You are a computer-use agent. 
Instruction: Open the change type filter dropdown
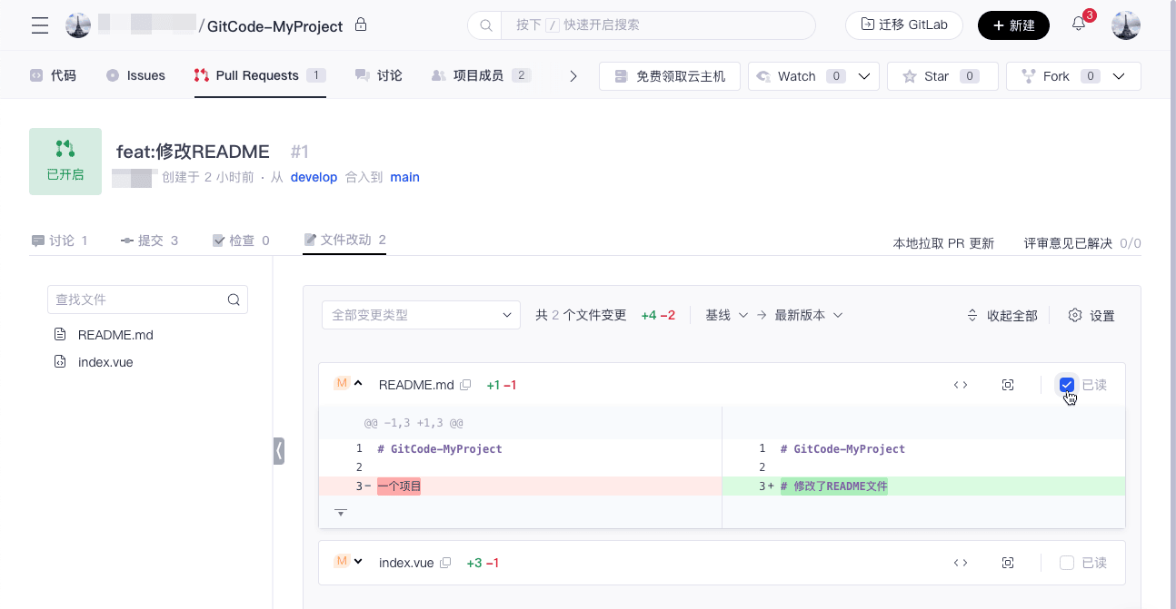click(421, 315)
